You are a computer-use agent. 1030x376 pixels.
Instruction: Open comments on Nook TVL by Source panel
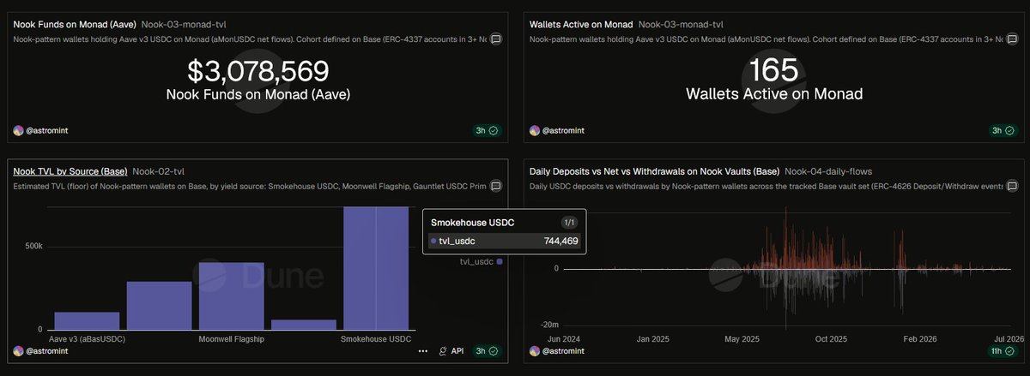(x=495, y=185)
